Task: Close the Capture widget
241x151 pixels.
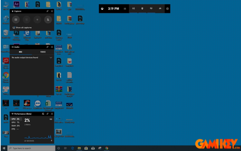Action: tap(52, 11)
